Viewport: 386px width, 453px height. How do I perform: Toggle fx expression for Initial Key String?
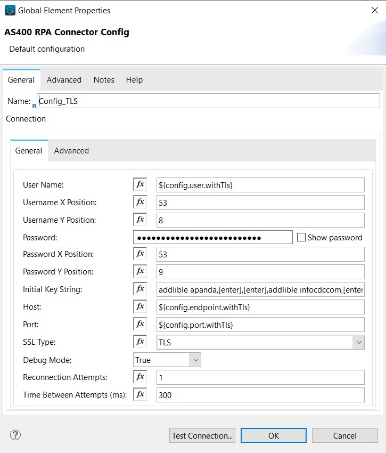pyautogui.click(x=140, y=289)
